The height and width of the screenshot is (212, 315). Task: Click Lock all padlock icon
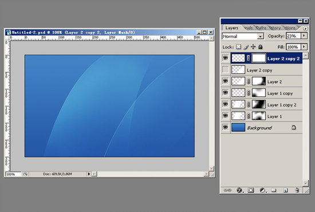tap(261, 47)
